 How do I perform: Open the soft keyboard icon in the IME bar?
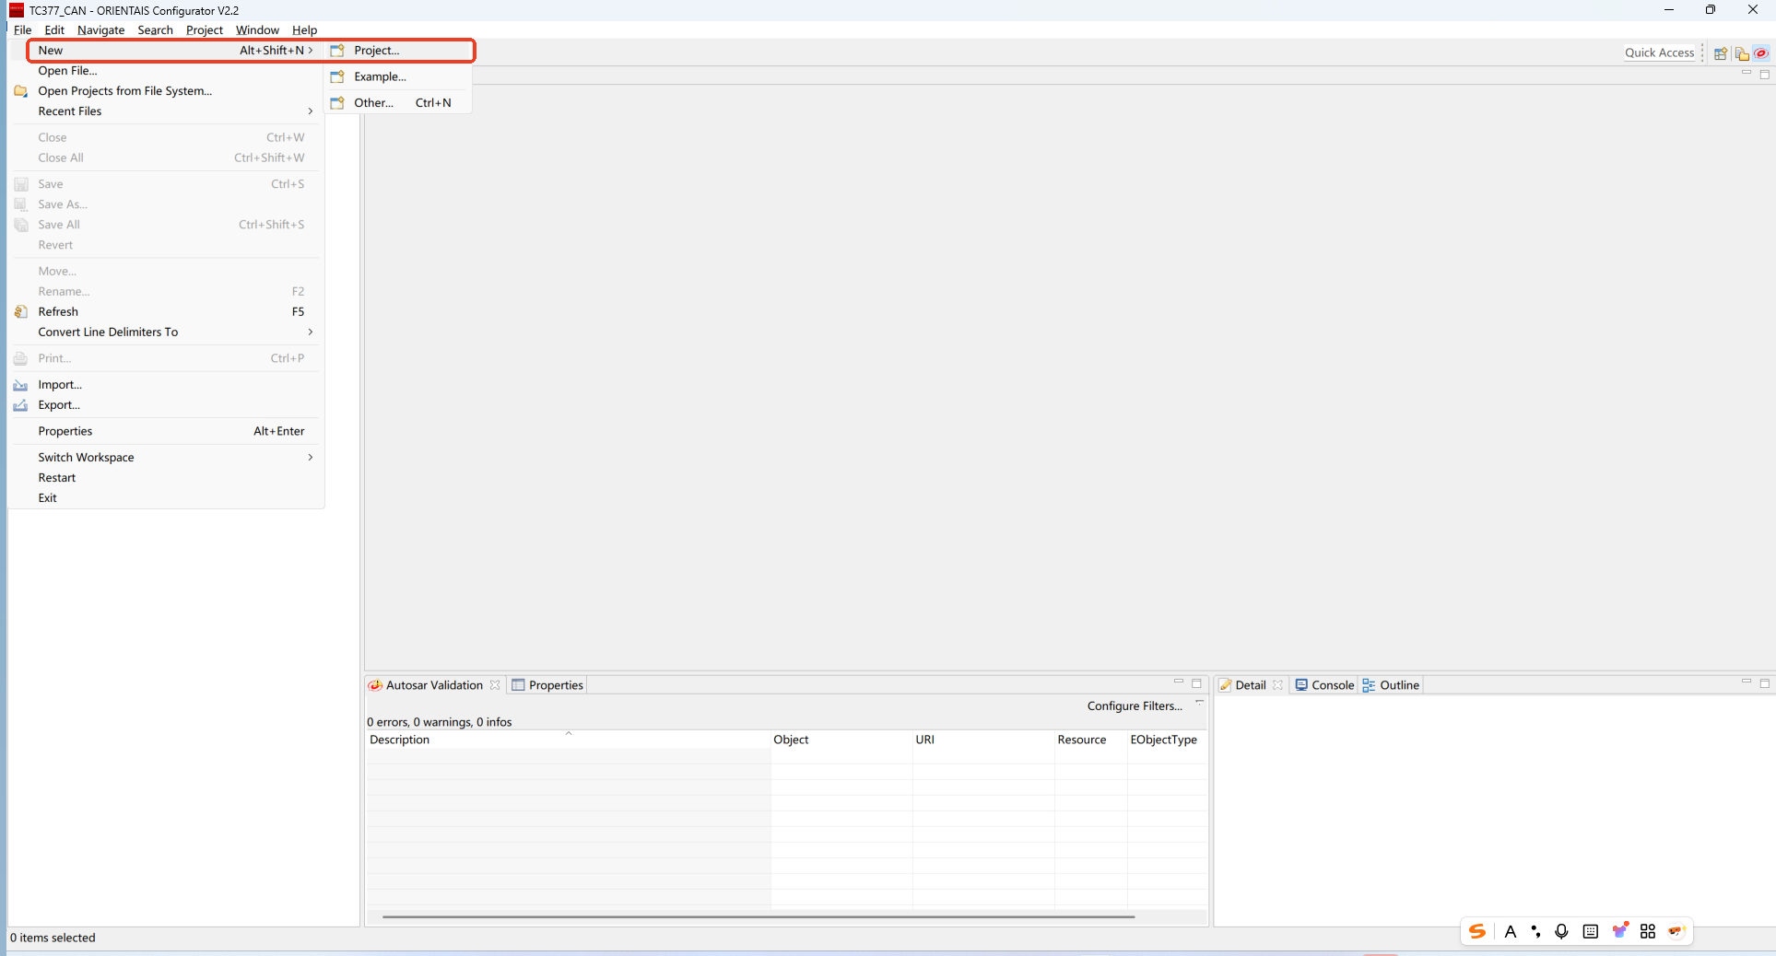1590,931
